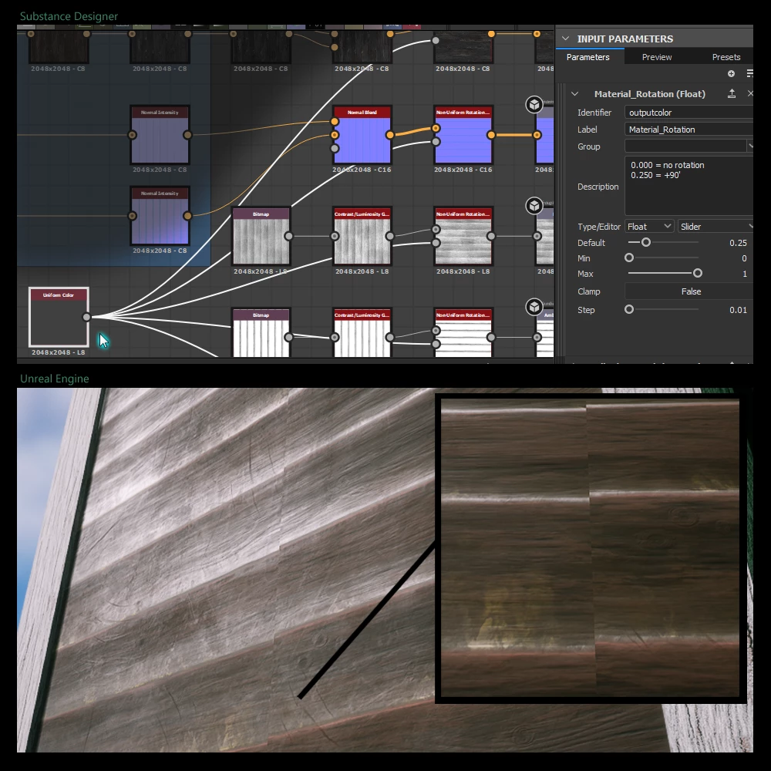The width and height of the screenshot is (771, 771).
Task: Click the Max value 1
Action: (745, 274)
